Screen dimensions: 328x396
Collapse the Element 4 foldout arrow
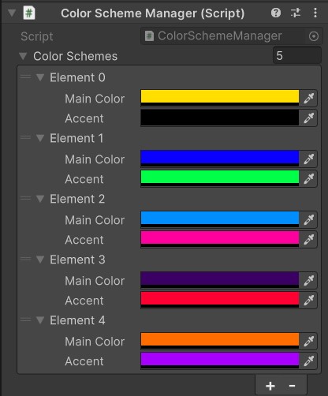click(40, 320)
